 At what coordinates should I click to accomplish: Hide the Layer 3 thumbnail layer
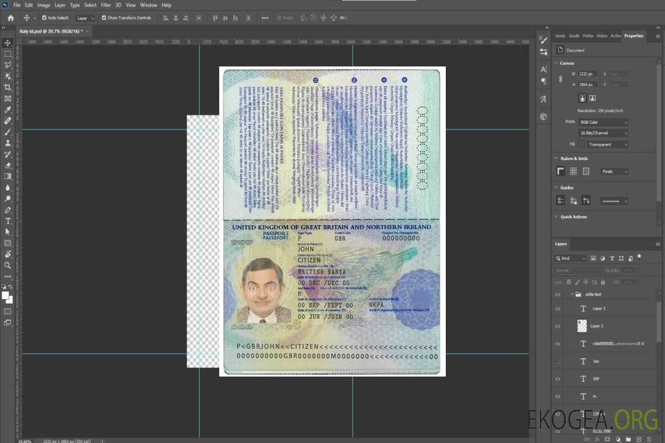(x=558, y=327)
